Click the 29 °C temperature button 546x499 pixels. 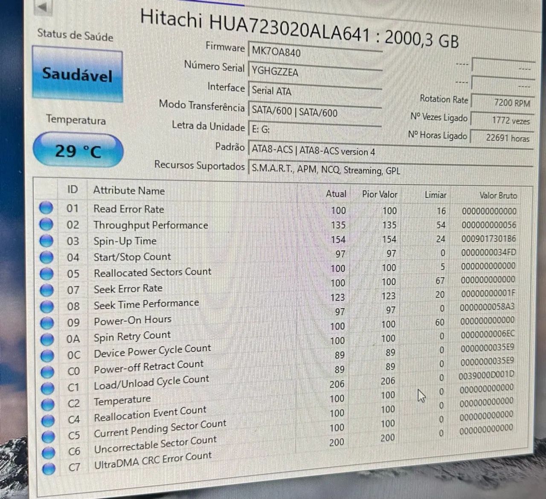pos(78,150)
